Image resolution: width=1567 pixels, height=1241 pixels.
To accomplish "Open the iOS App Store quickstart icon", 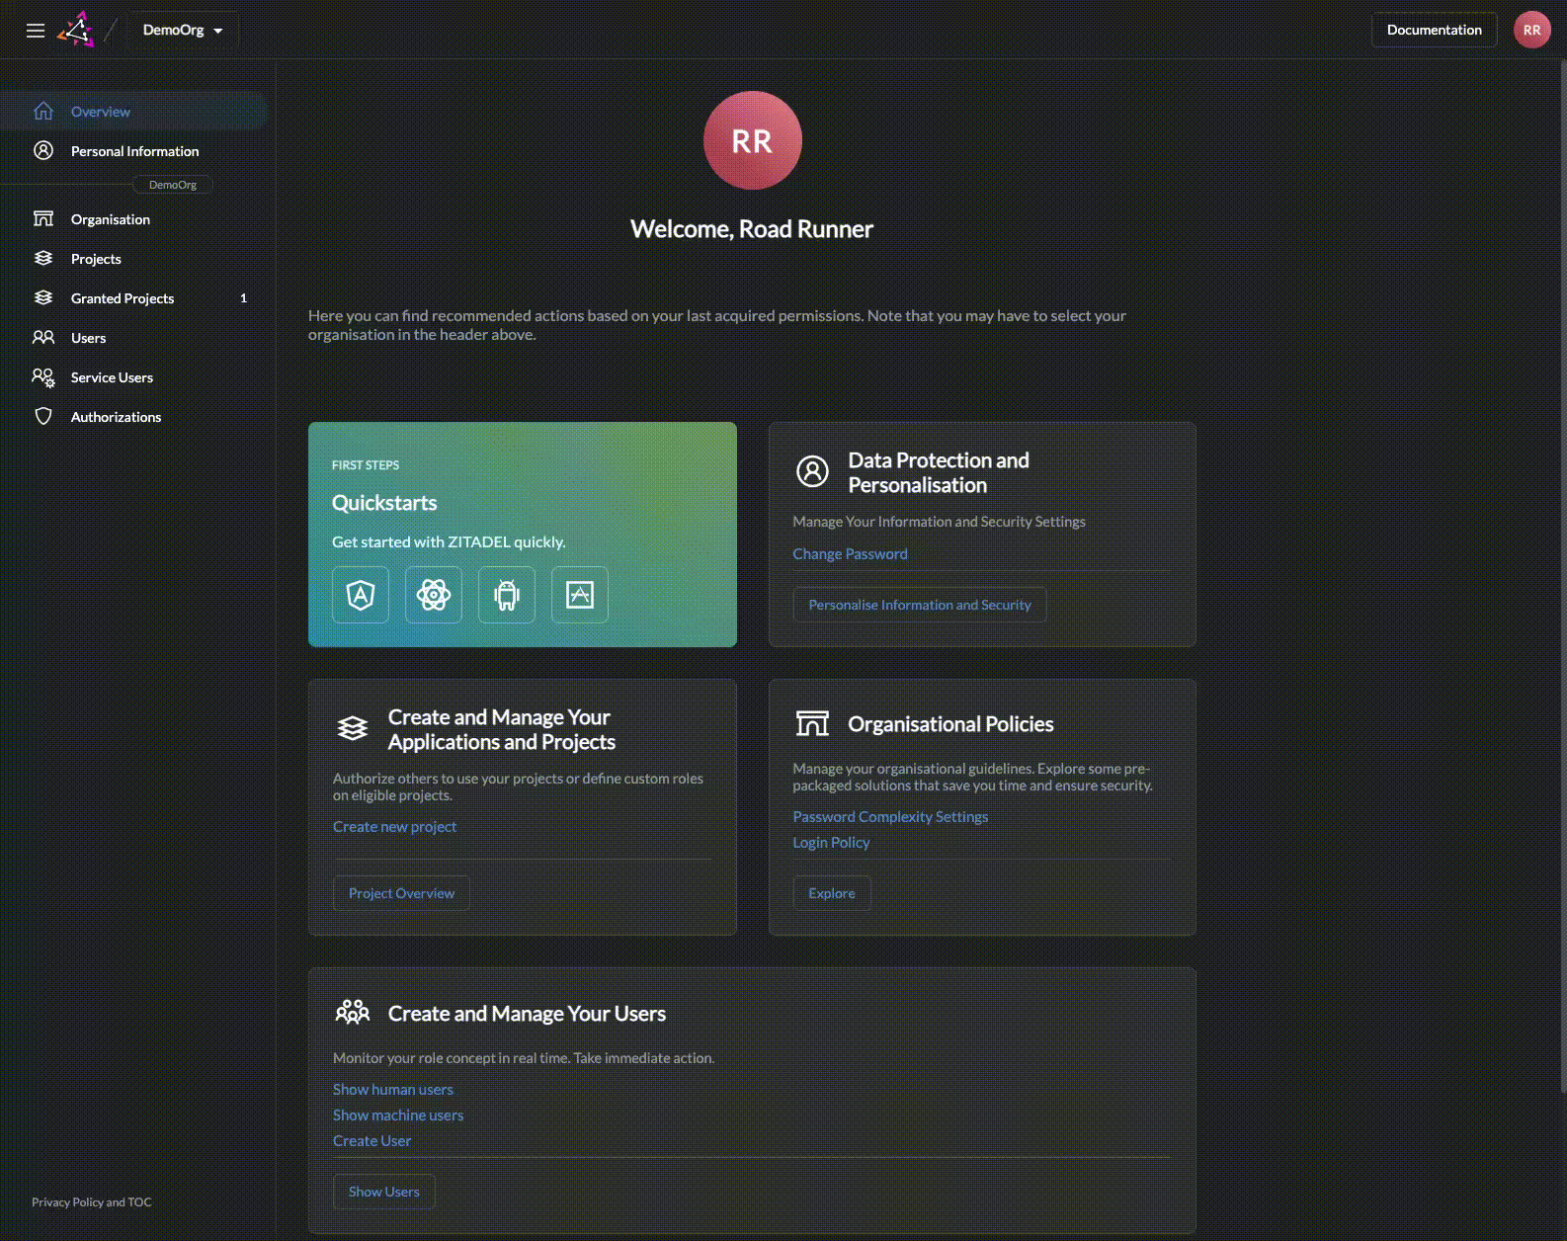I will [x=580, y=595].
